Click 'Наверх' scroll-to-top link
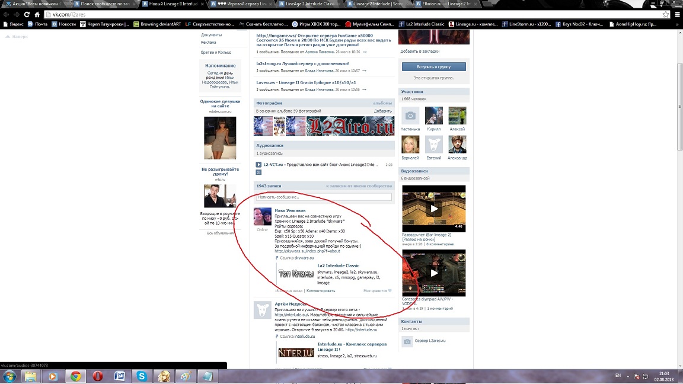 pyautogui.click(x=17, y=37)
